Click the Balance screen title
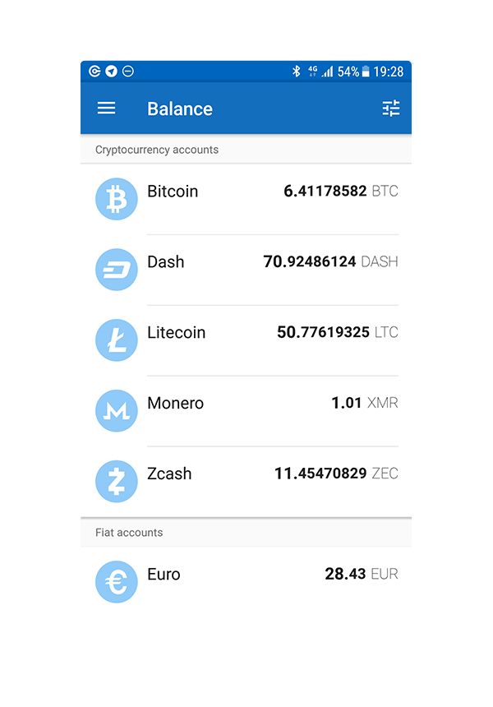The width and height of the screenshot is (493, 707). coord(180,109)
